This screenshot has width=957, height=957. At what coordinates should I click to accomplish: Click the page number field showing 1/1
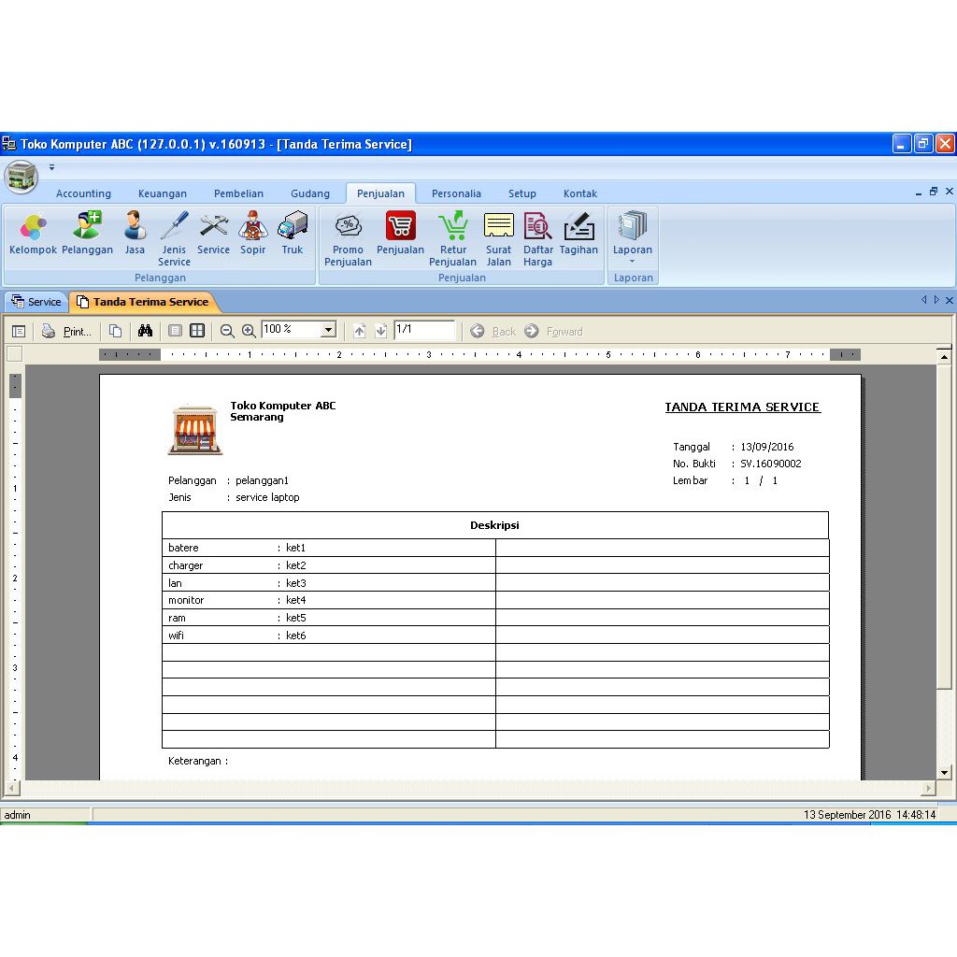pyautogui.click(x=423, y=330)
